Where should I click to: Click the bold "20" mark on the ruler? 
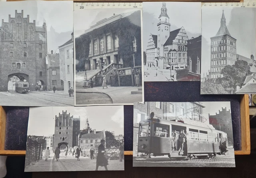pyautogui.click(x=82, y=8)
